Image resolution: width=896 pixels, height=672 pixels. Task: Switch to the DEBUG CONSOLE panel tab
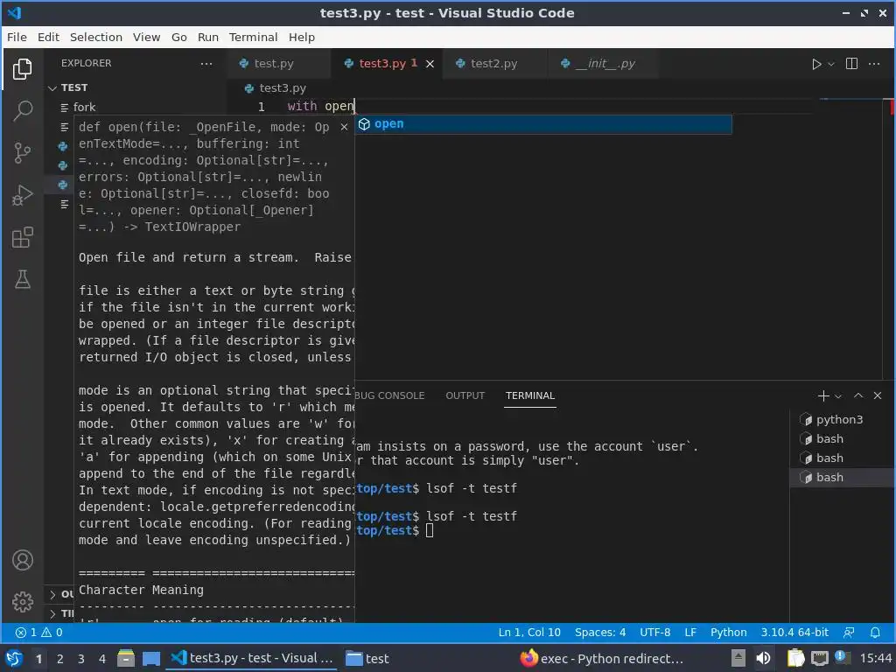point(389,395)
